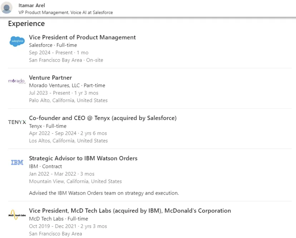Open the McD Tech Labs logo

pyautogui.click(x=17, y=215)
